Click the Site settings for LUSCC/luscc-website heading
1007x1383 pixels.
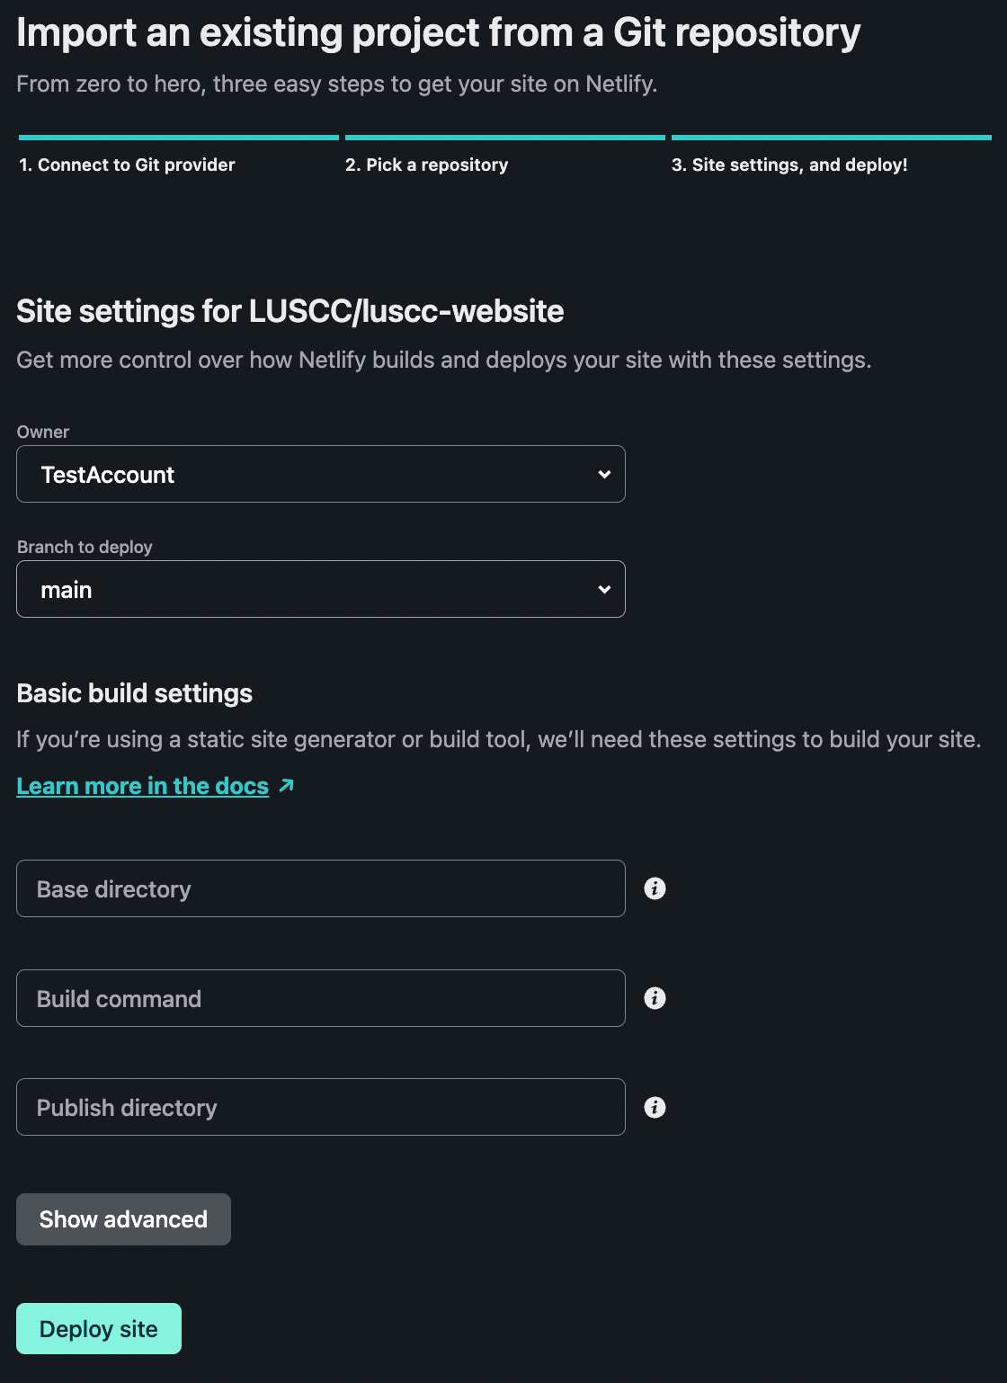[290, 311]
